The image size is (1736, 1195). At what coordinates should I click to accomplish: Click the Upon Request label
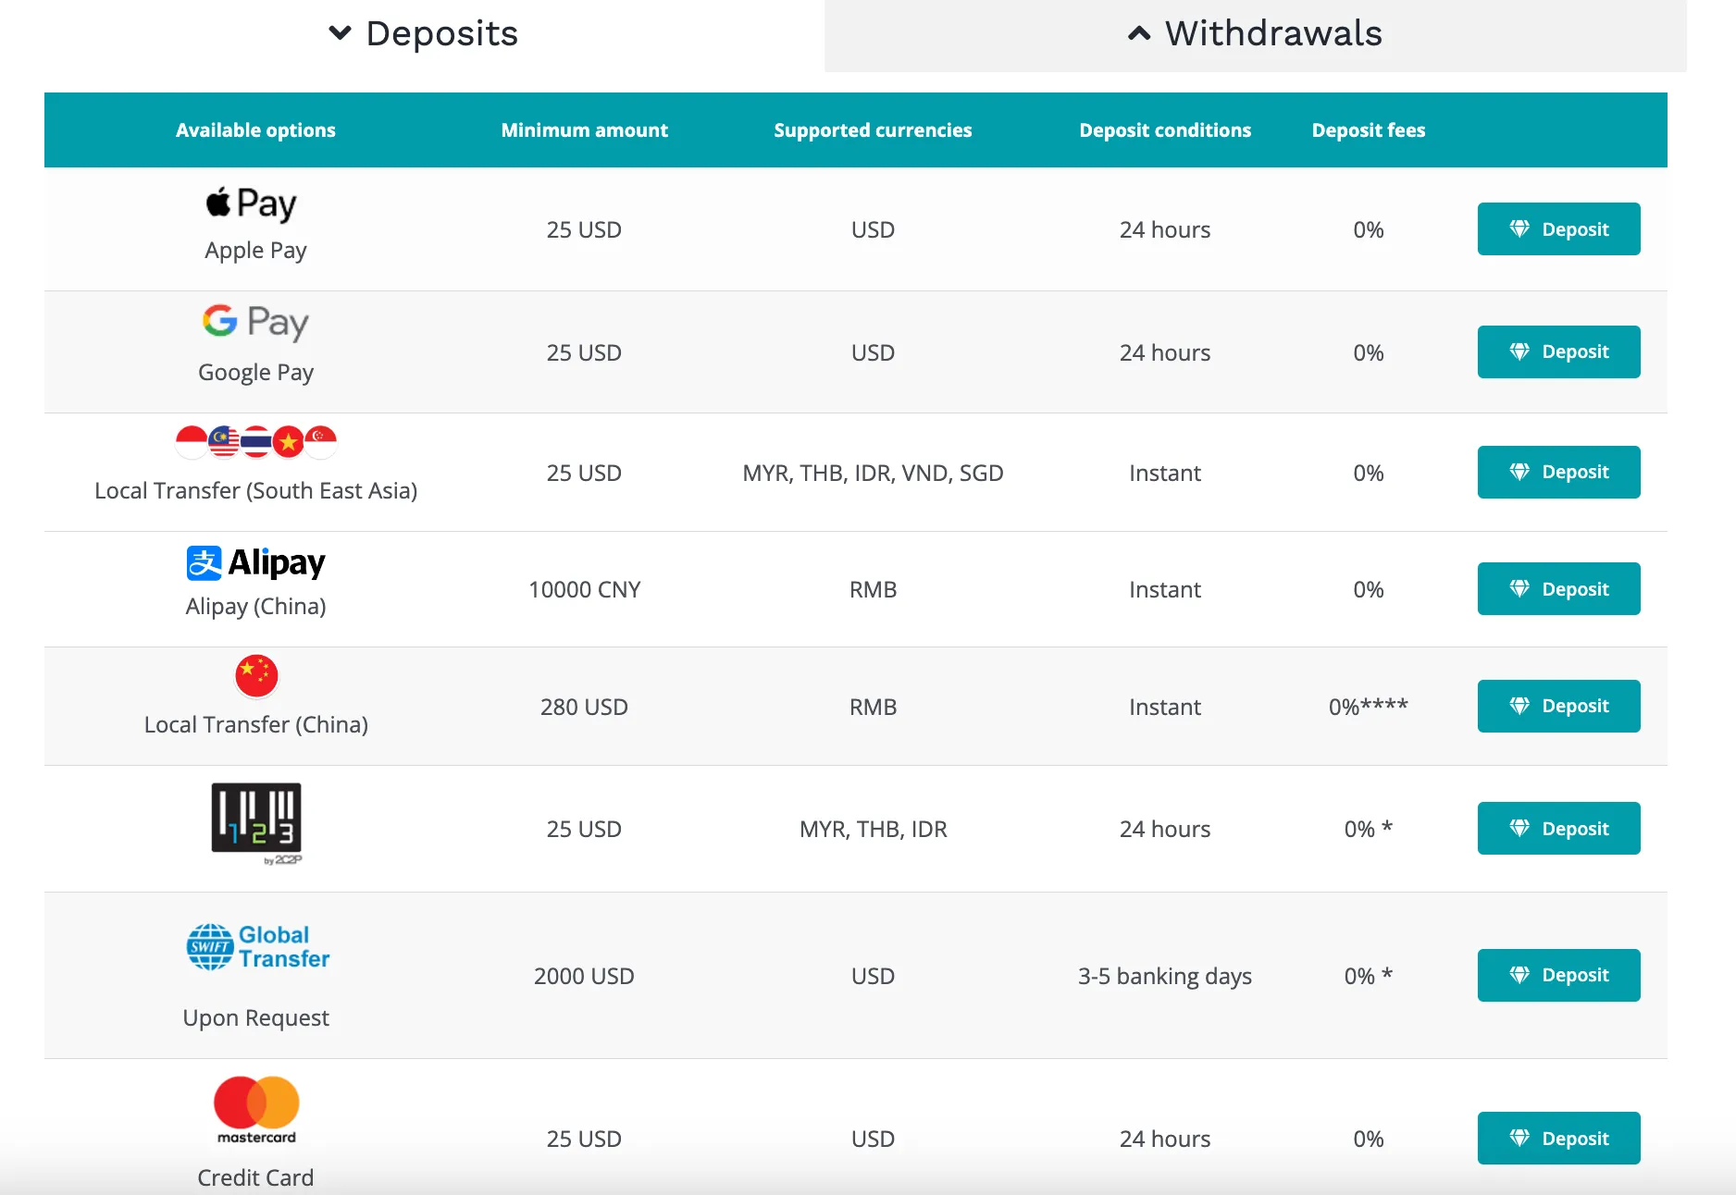click(x=256, y=1018)
